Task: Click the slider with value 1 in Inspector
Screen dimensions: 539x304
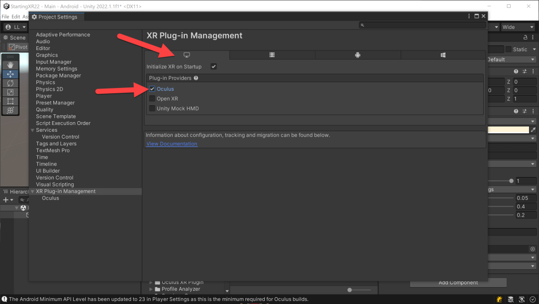Action: [501, 181]
